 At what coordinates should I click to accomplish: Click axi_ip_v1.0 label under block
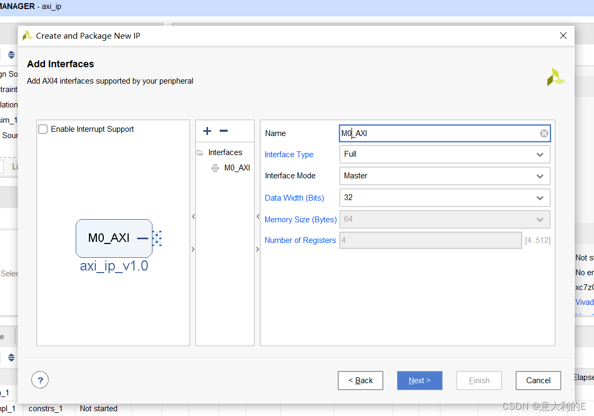pyautogui.click(x=114, y=266)
